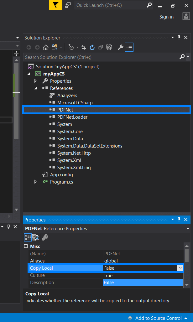Open Pending Changes Filter dropdown arrow

point(77,48)
